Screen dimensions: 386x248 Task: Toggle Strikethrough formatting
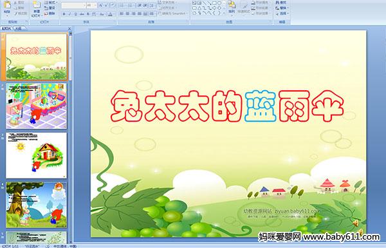point(82,14)
